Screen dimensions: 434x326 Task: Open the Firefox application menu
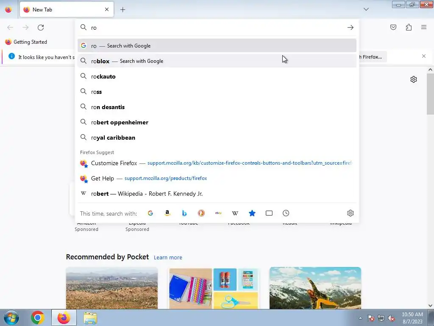[x=424, y=27]
